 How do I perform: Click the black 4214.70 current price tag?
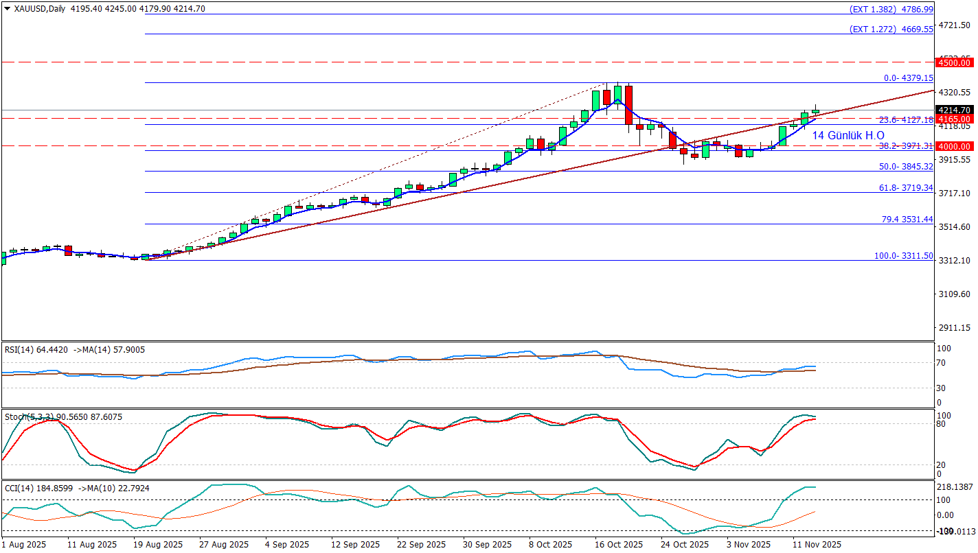click(955, 110)
